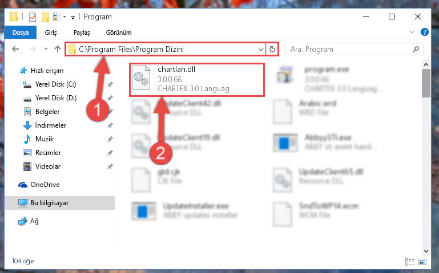Image resolution: width=439 pixels, height=273 pixels.
Task: Switch to details view in status bar
Action: [410, 262]
